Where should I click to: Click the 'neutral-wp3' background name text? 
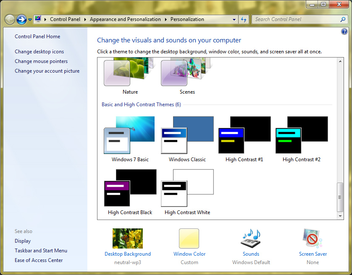[128, 262]
